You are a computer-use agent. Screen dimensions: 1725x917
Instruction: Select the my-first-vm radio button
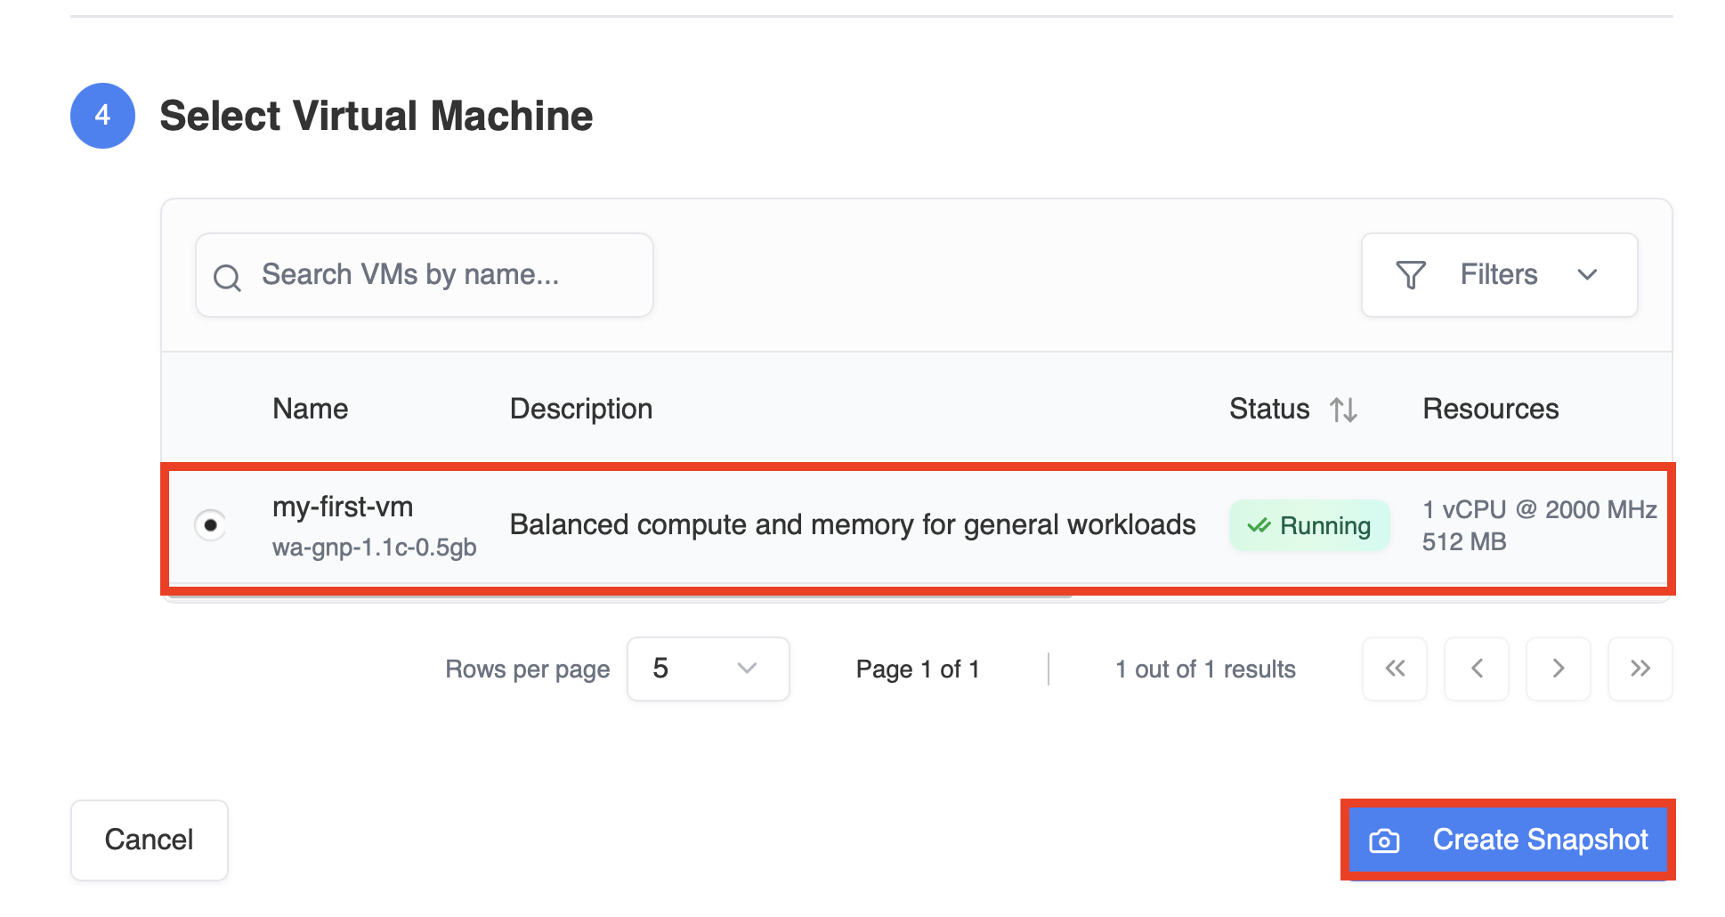[210, 525]
